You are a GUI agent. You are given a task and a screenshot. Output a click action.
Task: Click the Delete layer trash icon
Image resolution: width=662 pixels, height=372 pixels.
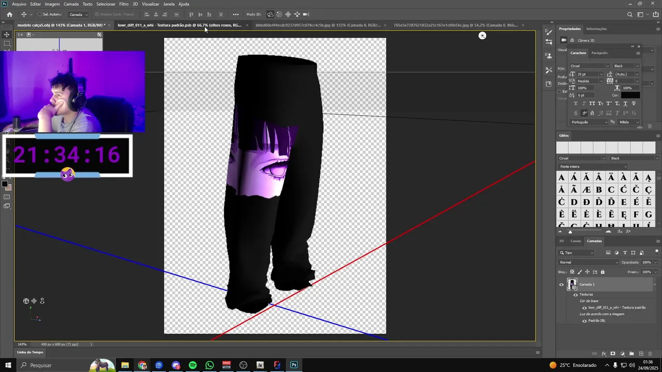point(650,354)
